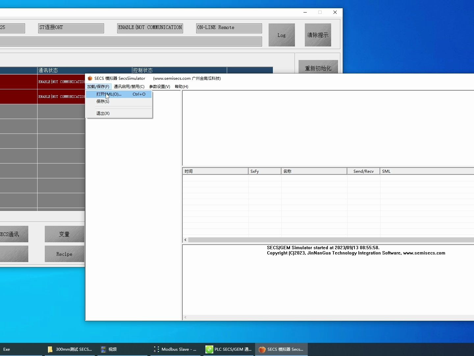Viewport: 474px width, 356px height.
Task: Click the Exe taskbar item
Action: 20,349
